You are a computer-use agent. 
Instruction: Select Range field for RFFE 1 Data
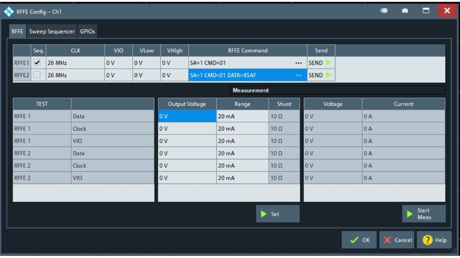tap(243, 116)
